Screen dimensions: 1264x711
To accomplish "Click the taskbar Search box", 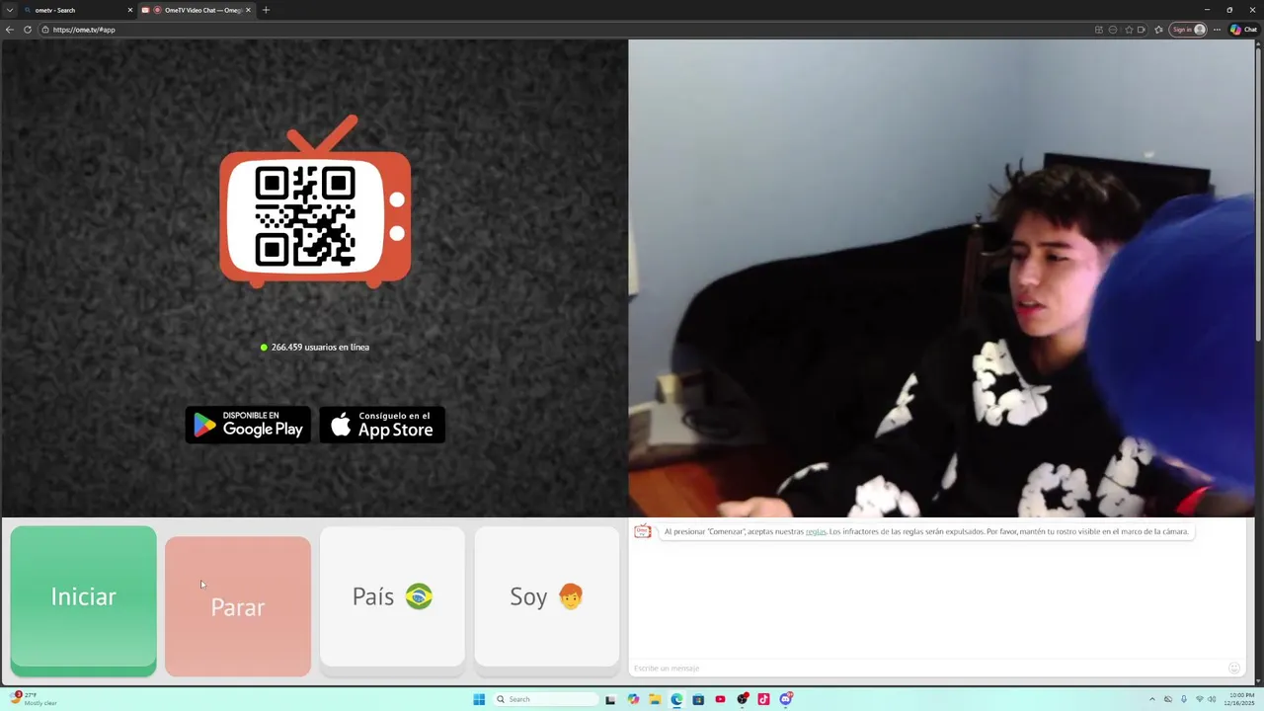I will [546, 699].
